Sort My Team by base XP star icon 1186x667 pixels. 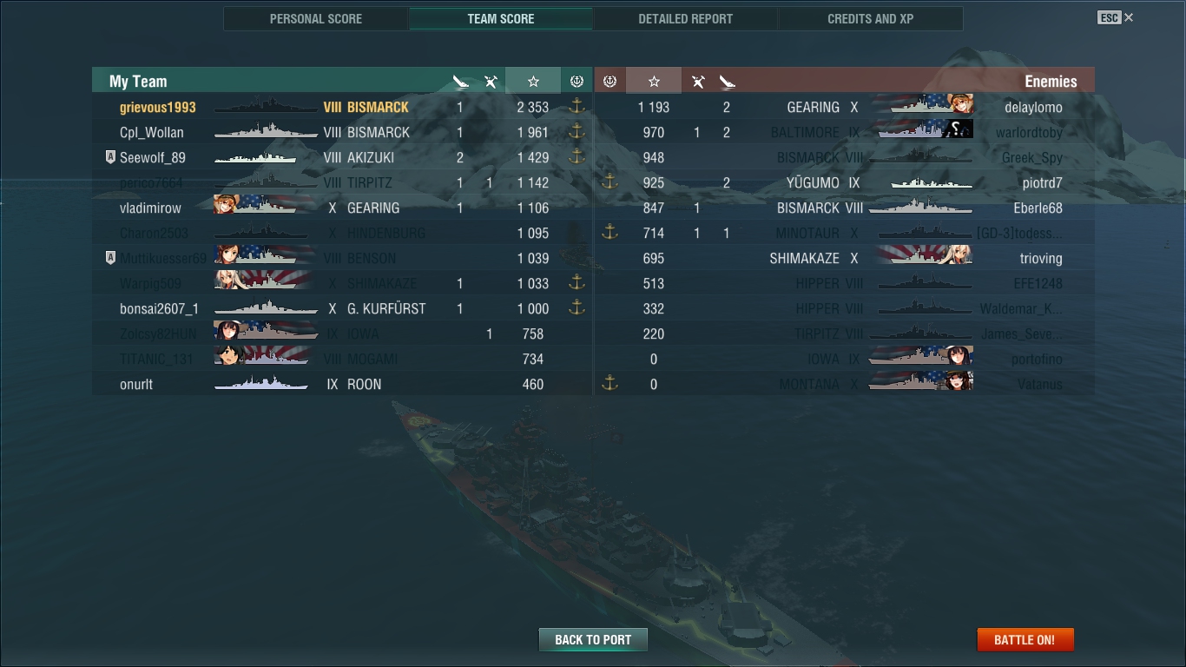point(533,81)
